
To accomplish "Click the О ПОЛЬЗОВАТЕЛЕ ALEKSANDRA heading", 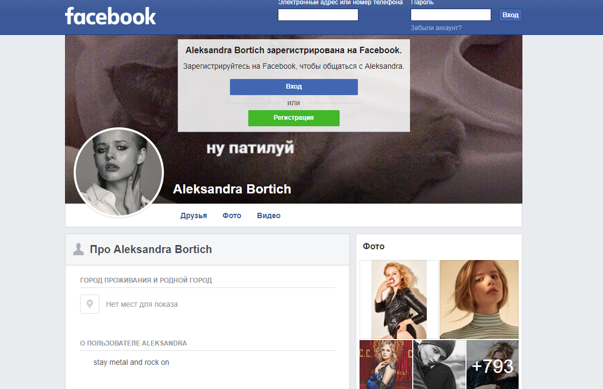I will (133, 343).
